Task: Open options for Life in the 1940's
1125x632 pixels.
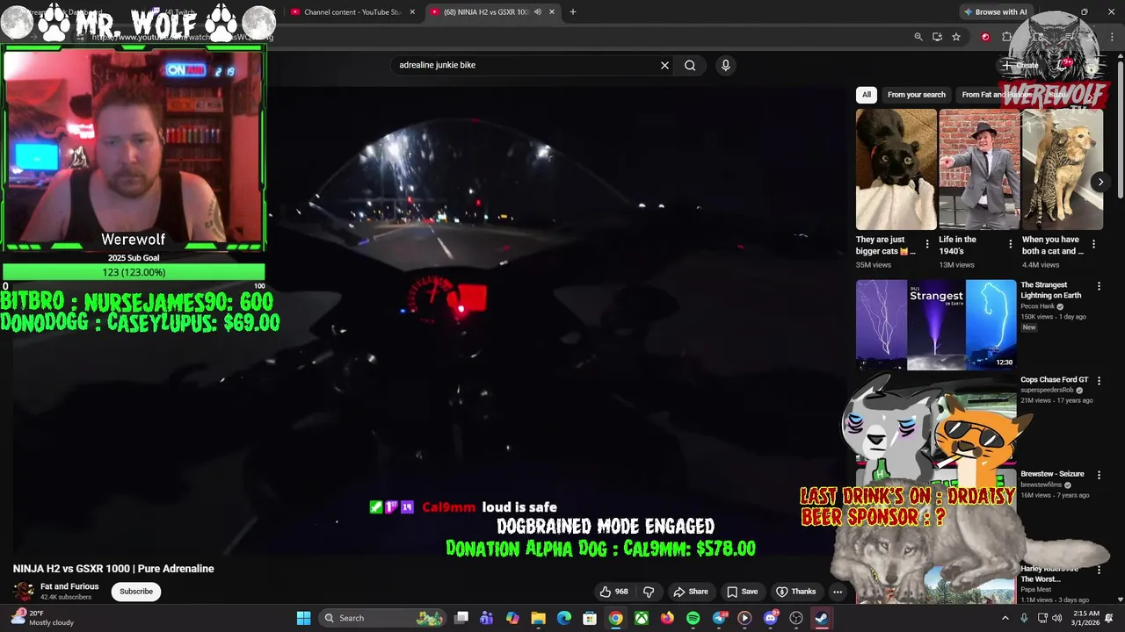Action: click(1010, 244)
